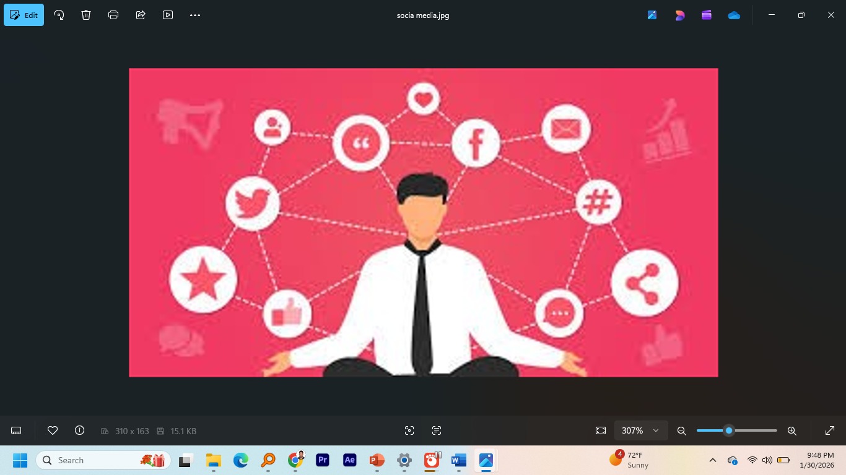Zoom in with the magnifier button
Screen dimensions: 846x475
[791, 430]
